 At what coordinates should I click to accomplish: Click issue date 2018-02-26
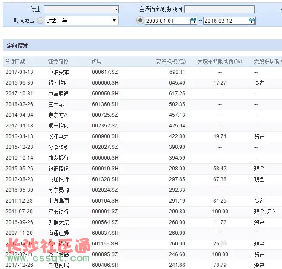(19, 104)
